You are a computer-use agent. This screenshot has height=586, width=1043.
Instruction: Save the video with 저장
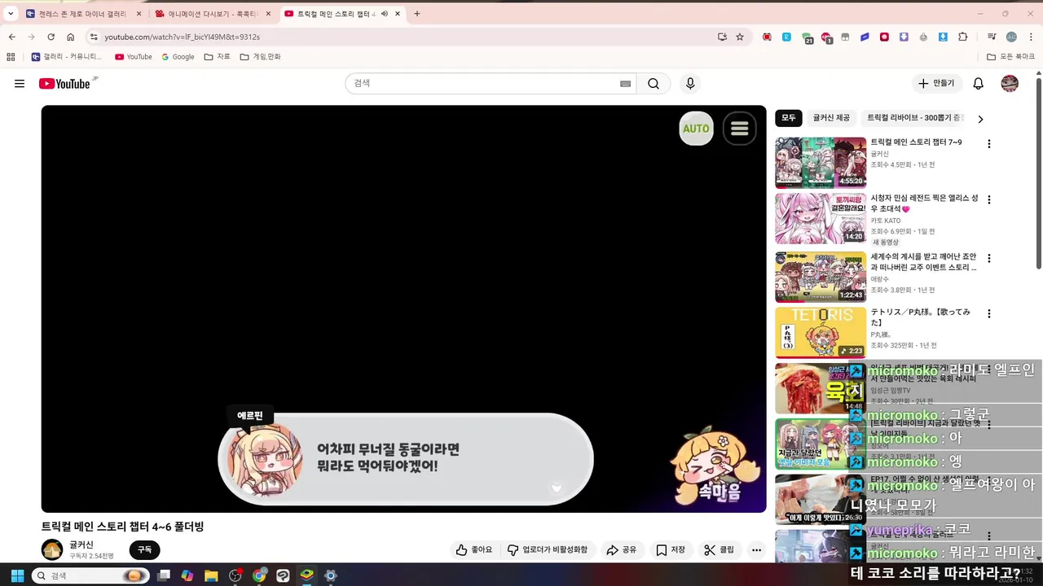[671, 550]
